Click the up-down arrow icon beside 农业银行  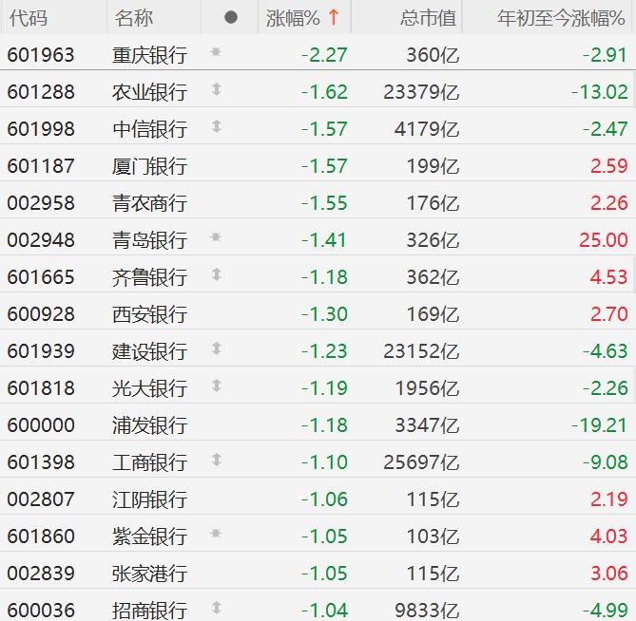click(216, 90)
